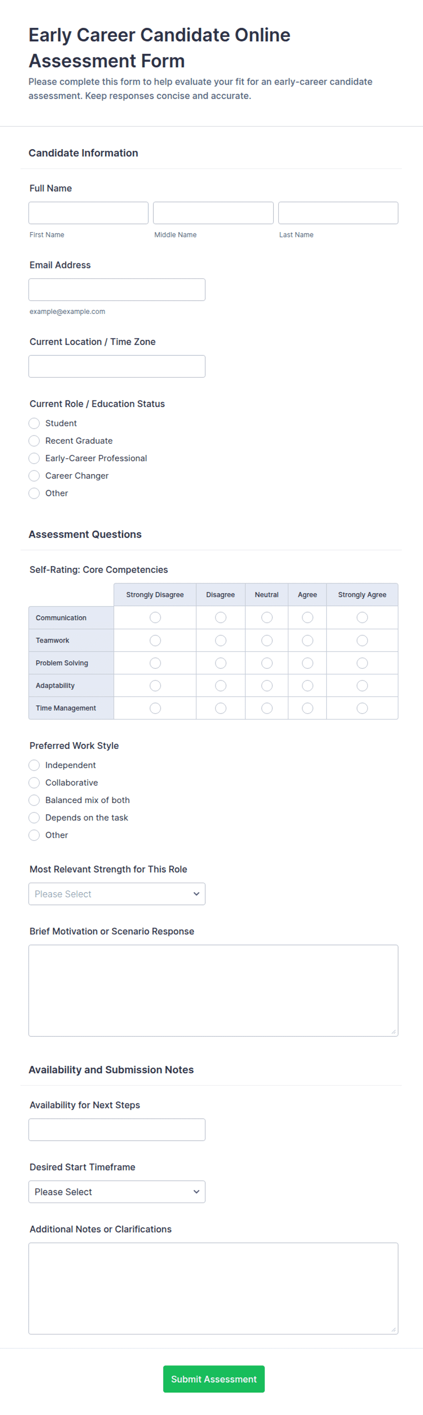Select the Student radio option
This screenshot has width=423, height=1415.
pos(34,424)
